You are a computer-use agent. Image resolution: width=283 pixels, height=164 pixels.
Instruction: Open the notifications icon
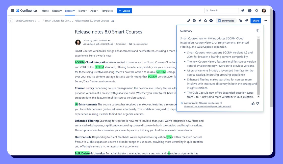(243, 11)
